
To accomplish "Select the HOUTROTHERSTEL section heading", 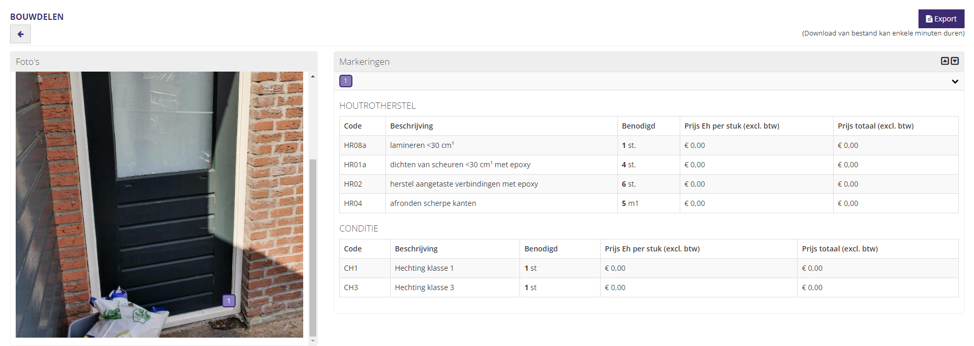I will click(x=378, y=106).
